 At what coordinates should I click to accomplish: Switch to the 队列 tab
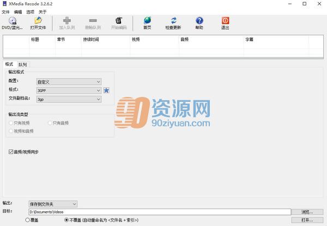coord(23,65)
